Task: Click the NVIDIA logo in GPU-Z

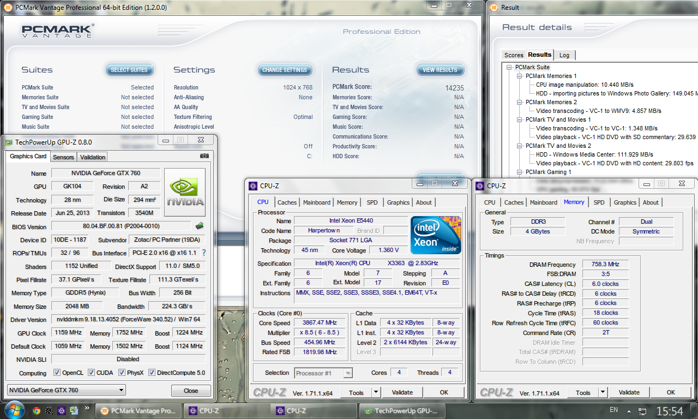Action: click(x=185, y=193)
